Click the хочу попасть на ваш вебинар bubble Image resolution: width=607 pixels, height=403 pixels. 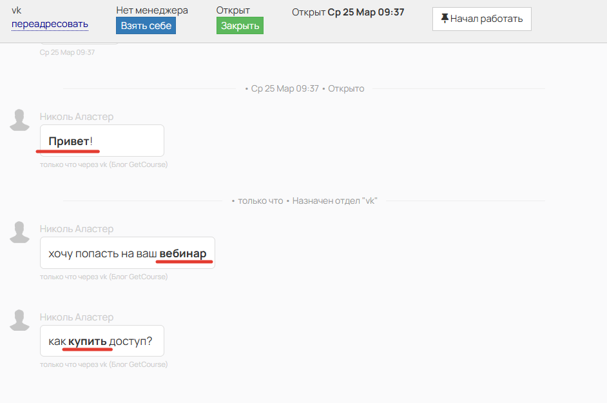point(127,253)
